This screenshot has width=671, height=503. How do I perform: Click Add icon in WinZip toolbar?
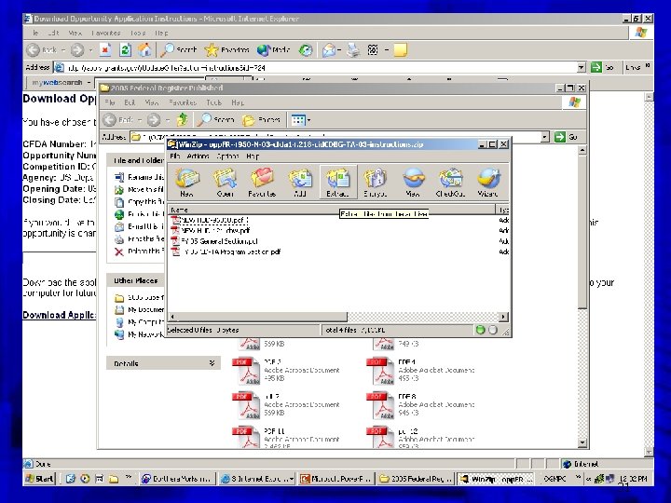[x=300, y=182]
